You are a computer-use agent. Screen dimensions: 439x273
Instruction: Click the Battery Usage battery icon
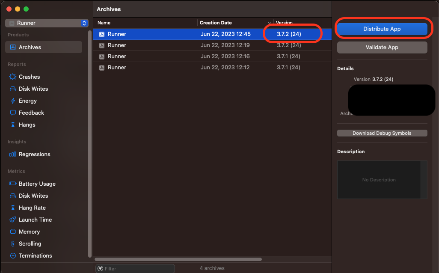[x=13, y=184]
